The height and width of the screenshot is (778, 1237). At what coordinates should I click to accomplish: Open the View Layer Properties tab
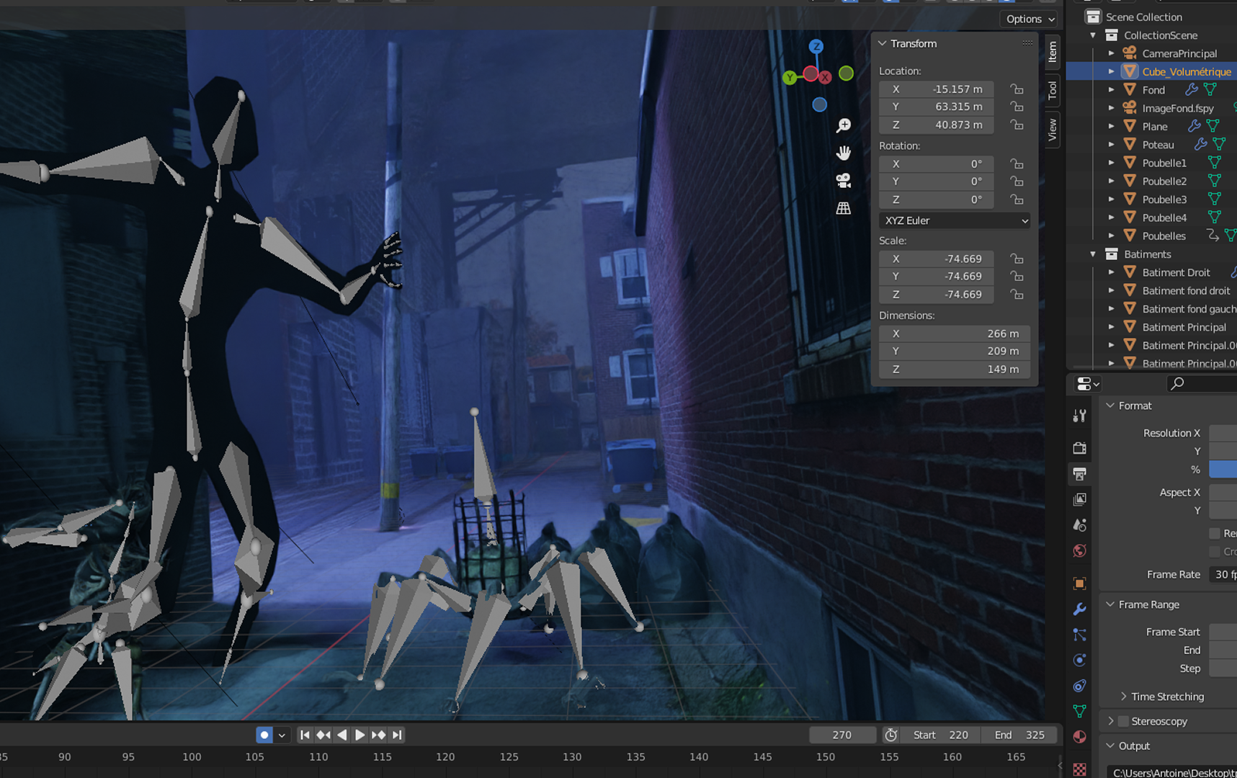[x=1079, y=498]
